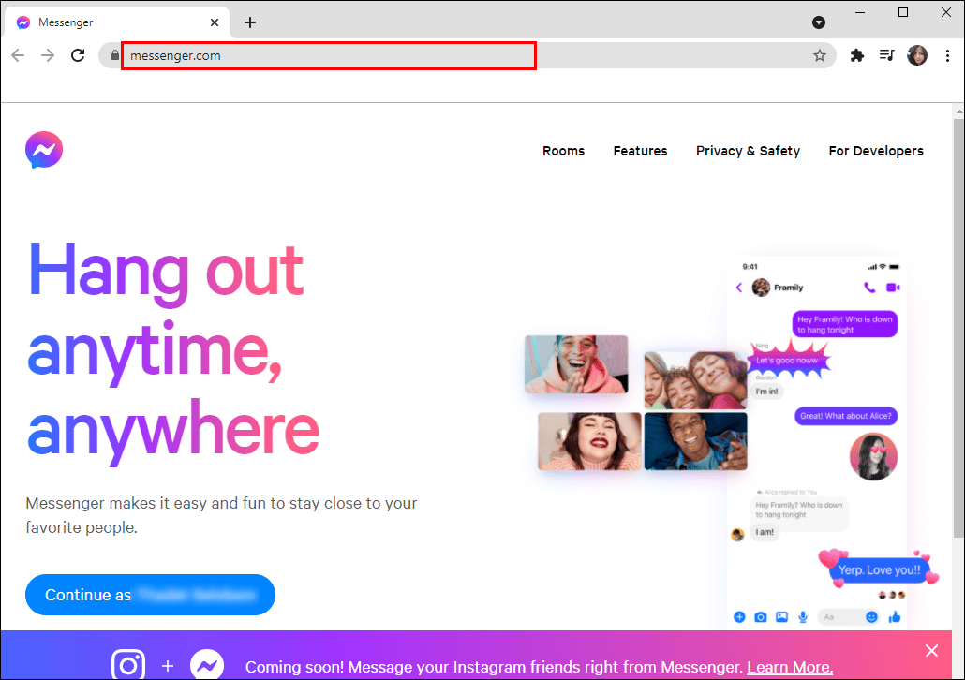The height and width of the screenshot is (680, 965).
Task: Click the 'I'm in!' message bubble
Action: [x=766, y=392]
